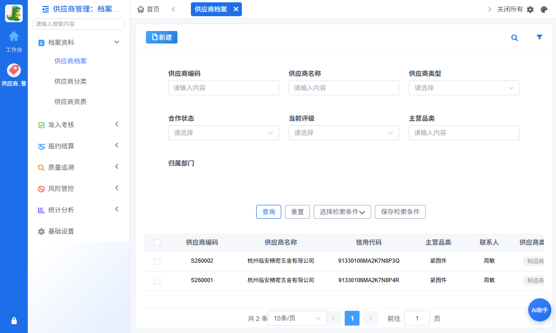Switch to the 首页 tab
The image size is (556, 333).
coord(149,9)
